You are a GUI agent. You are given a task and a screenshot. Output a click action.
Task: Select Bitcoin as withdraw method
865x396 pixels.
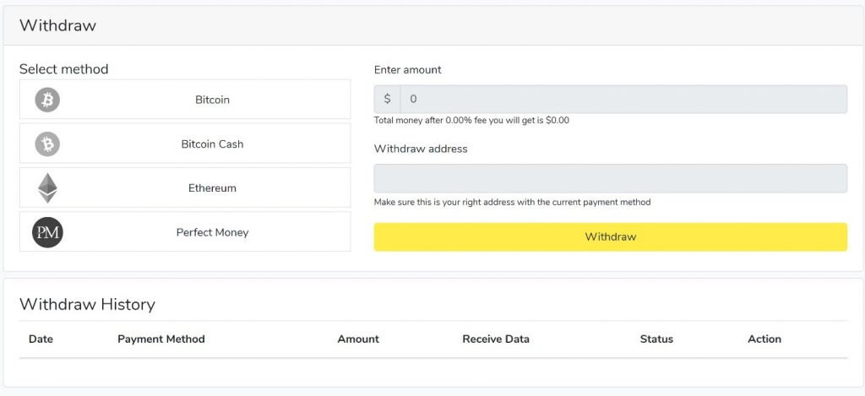pos(185,100)
